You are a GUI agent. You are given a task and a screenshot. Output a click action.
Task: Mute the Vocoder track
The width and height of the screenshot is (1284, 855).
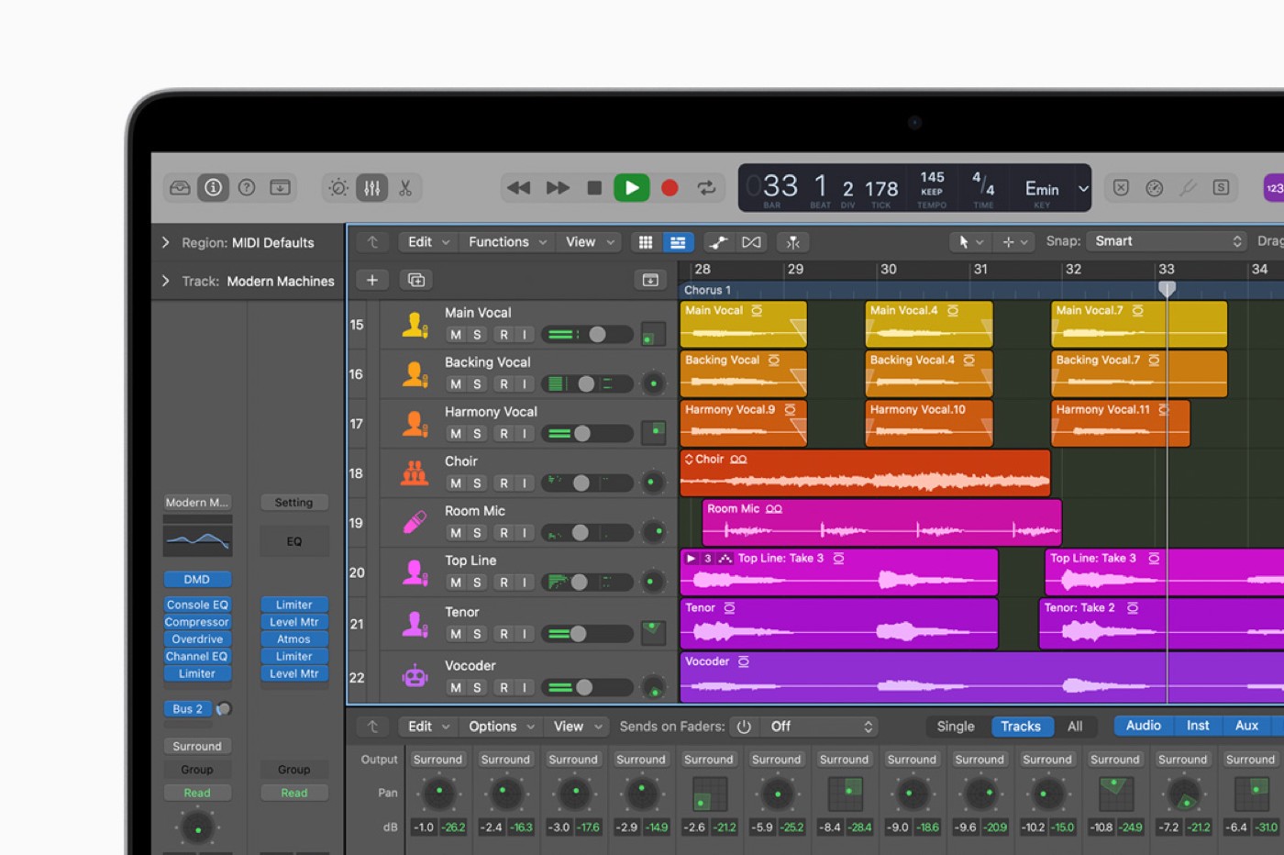point(456,687)
